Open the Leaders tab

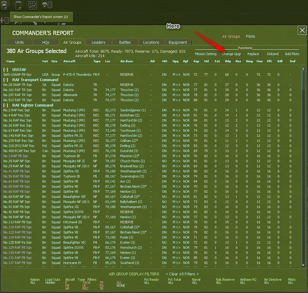98,42
